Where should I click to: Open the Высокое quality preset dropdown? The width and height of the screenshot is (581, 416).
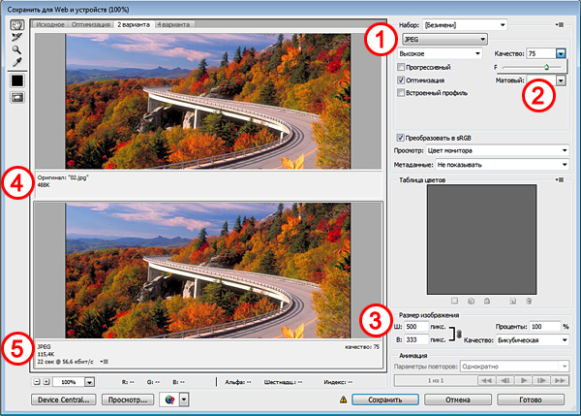click(x=440, y=53)
